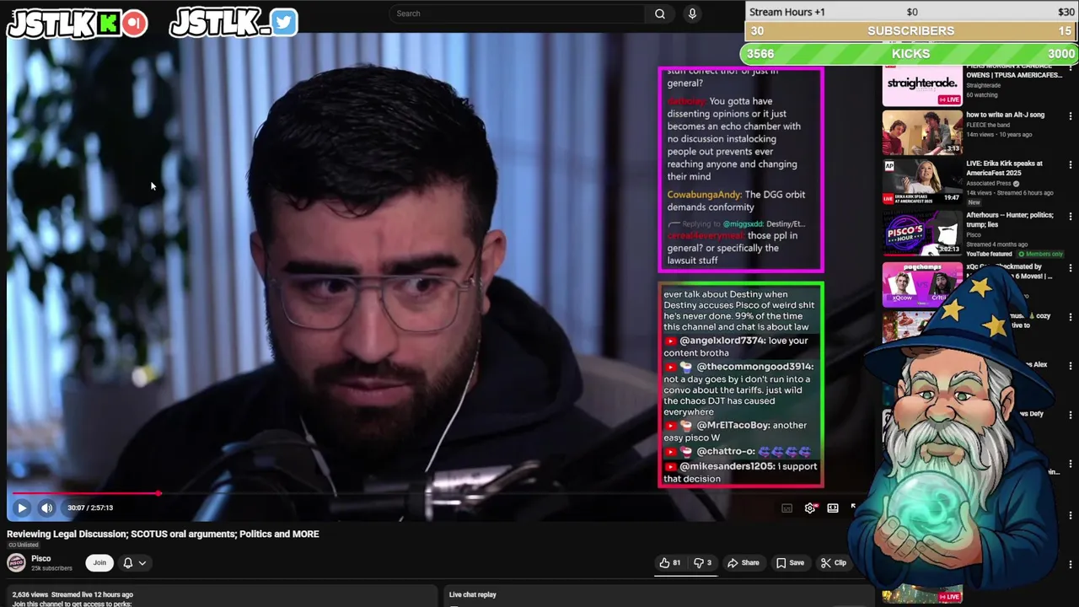Click the '30:07 / 2:57:13' time display
Image resolution: width=1079 pixels, height=607 pixels.
[x=90, y=508]
